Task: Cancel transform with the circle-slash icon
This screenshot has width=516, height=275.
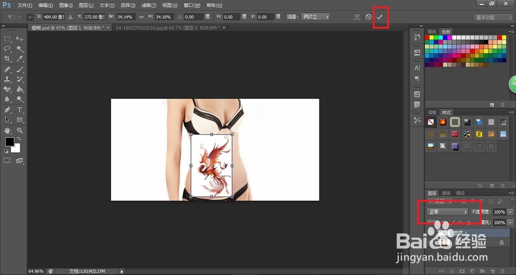Action: click(368, 17)
